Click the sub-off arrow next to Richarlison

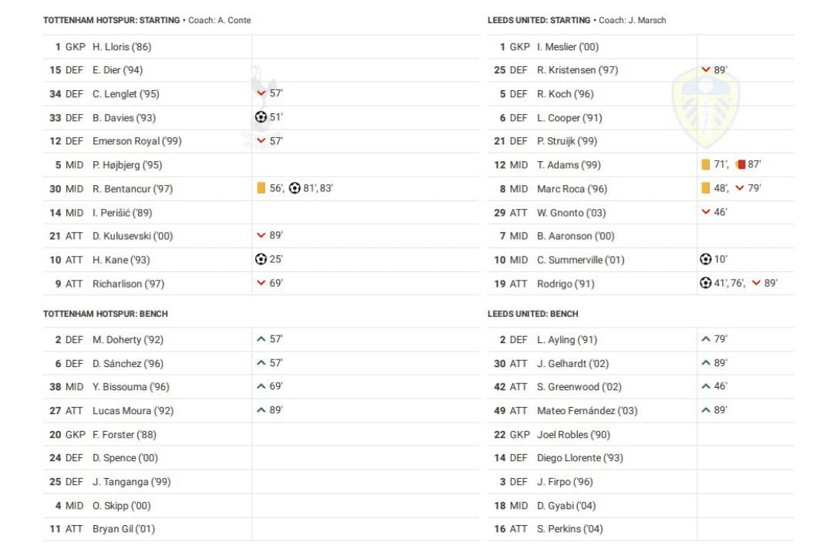pos(261,283)
